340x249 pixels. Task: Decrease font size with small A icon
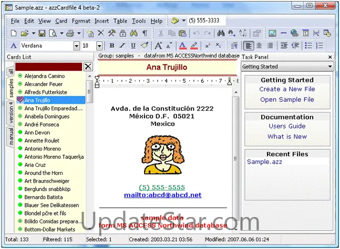click(x=169, y=46)
